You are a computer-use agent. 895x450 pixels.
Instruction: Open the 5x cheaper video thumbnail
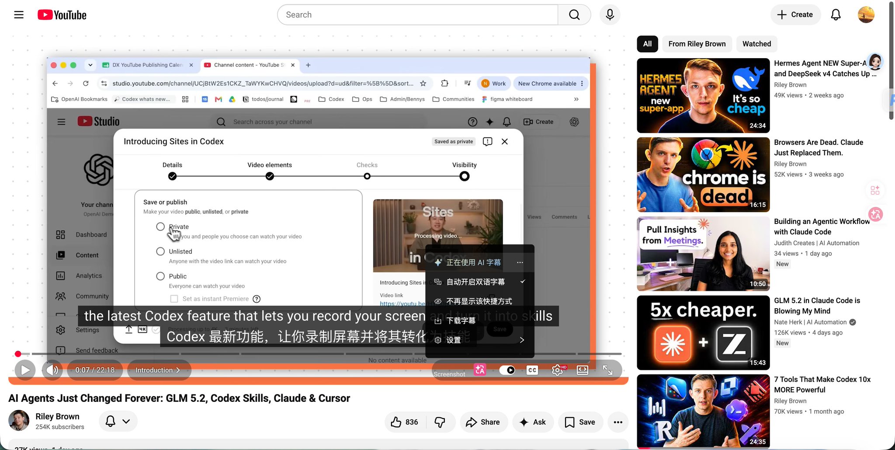coord(703,333)
